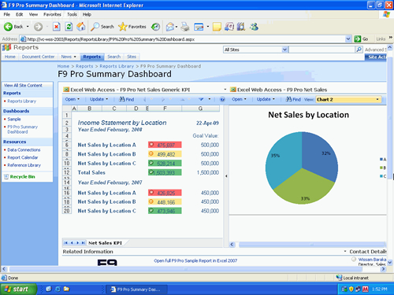The width and height of the screenshot is (394, 295).
Task: Click Reports Library in breadcrumb
Action: [x=117, y=66]
